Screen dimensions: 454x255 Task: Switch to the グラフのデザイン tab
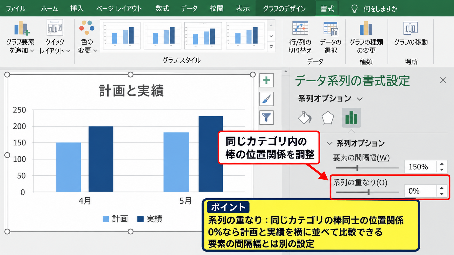(x=284, y=9)
